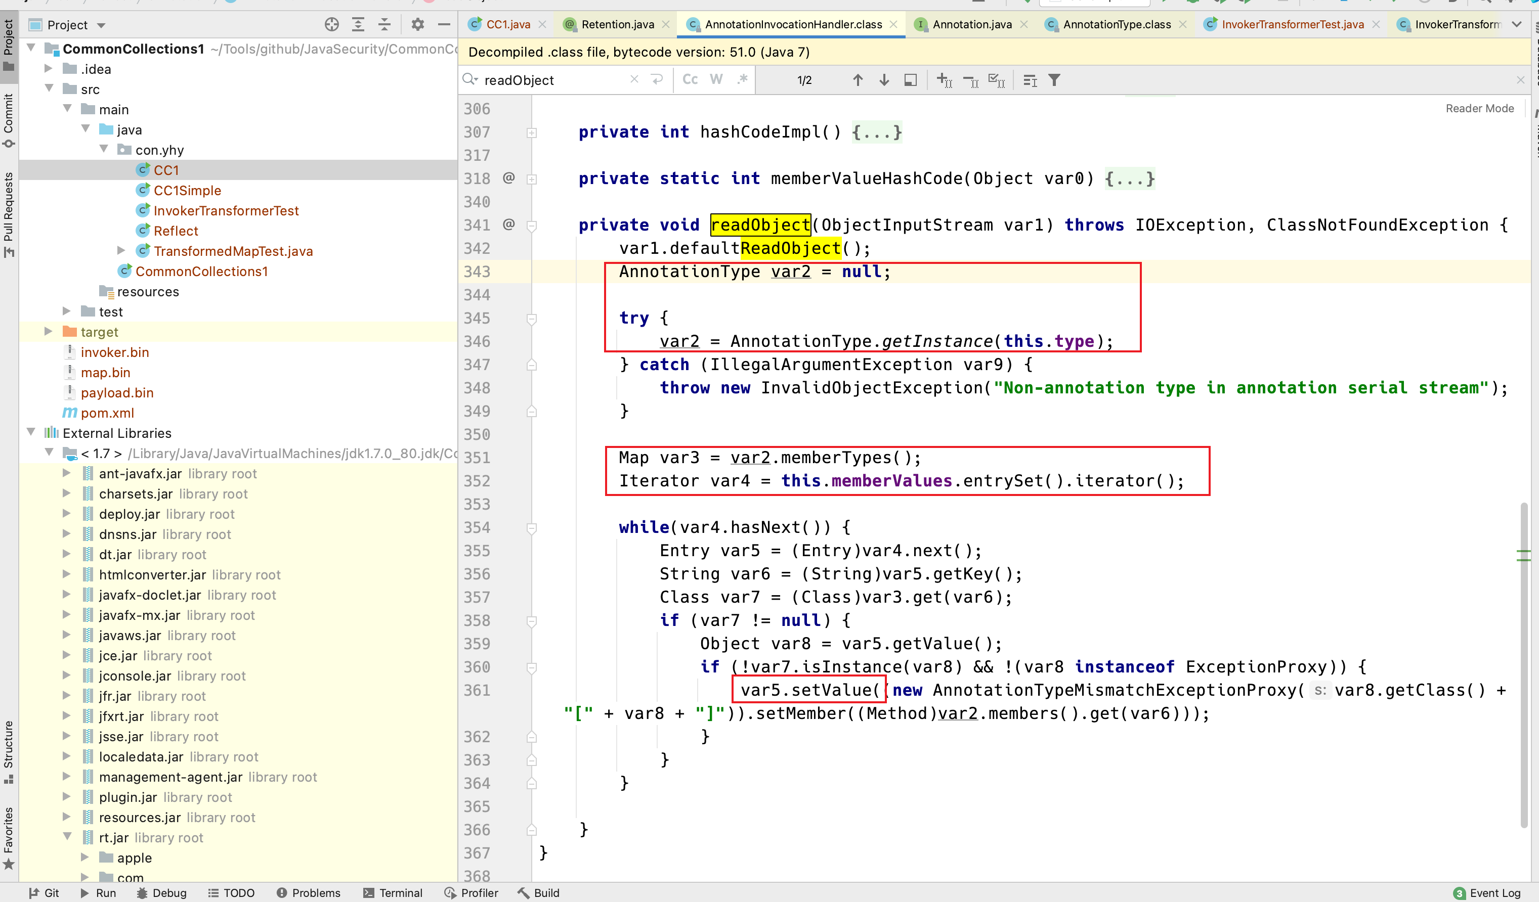Click the search filter funnel icon
Screen dimensions: 1539x902
tap(1054, 80)
